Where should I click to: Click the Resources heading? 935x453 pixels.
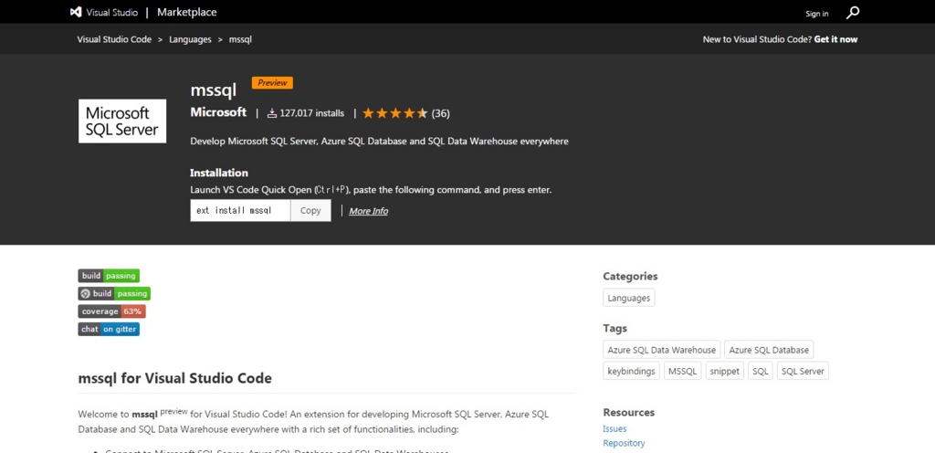(628, 413)
